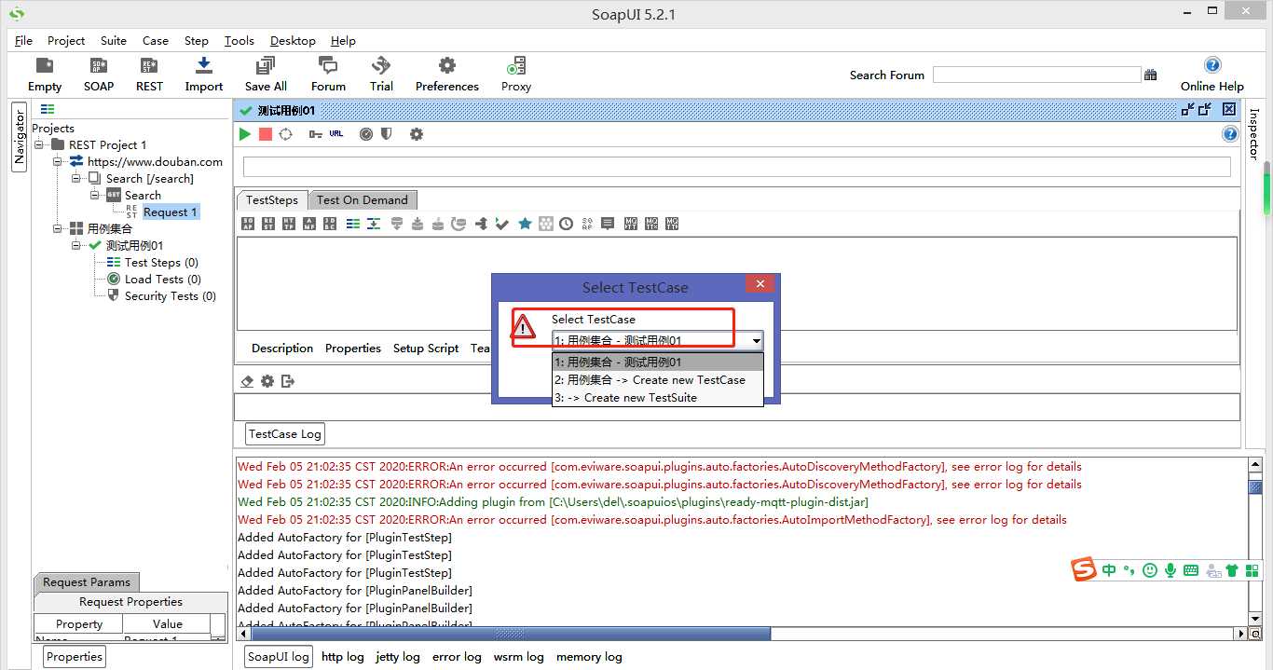This screenshot has height=670, width=1273.
Task: Add a JDBC request test step
Action: pyautogui.click(x=330, y=224)
